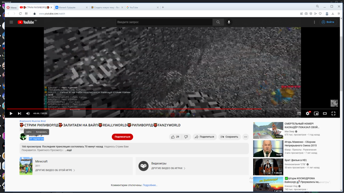
Task: Open the #reallyworld hashtag link
Action: click(25, 121)
